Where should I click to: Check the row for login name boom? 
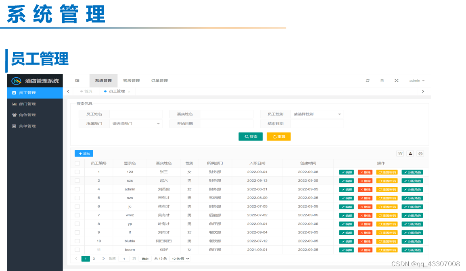pos(77,250)
